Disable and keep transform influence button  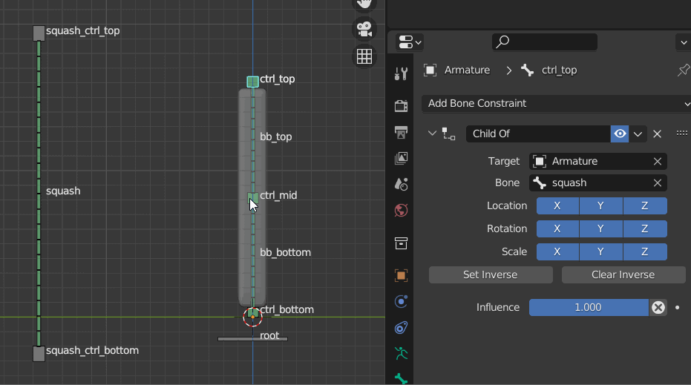(x=658, y=307)
